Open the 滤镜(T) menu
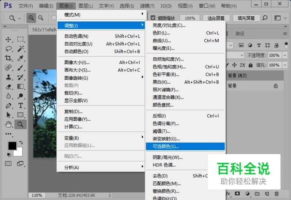The width and height of the screenshot is (291, 200). point(147,6)
